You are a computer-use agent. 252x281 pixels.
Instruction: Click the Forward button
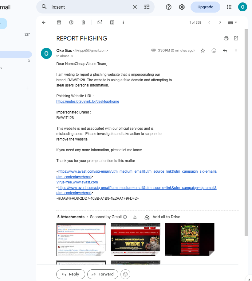(x=103, y=274)
